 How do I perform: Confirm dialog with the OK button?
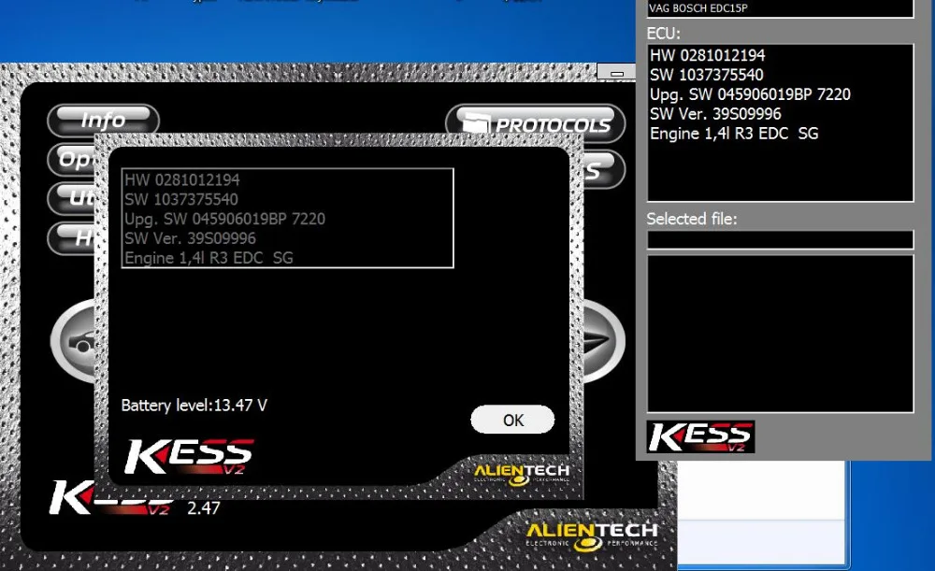point(512,420)
